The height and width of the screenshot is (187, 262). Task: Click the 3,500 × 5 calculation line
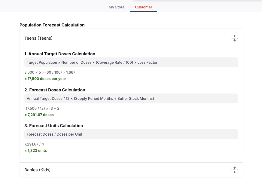(x=50, y=72)
